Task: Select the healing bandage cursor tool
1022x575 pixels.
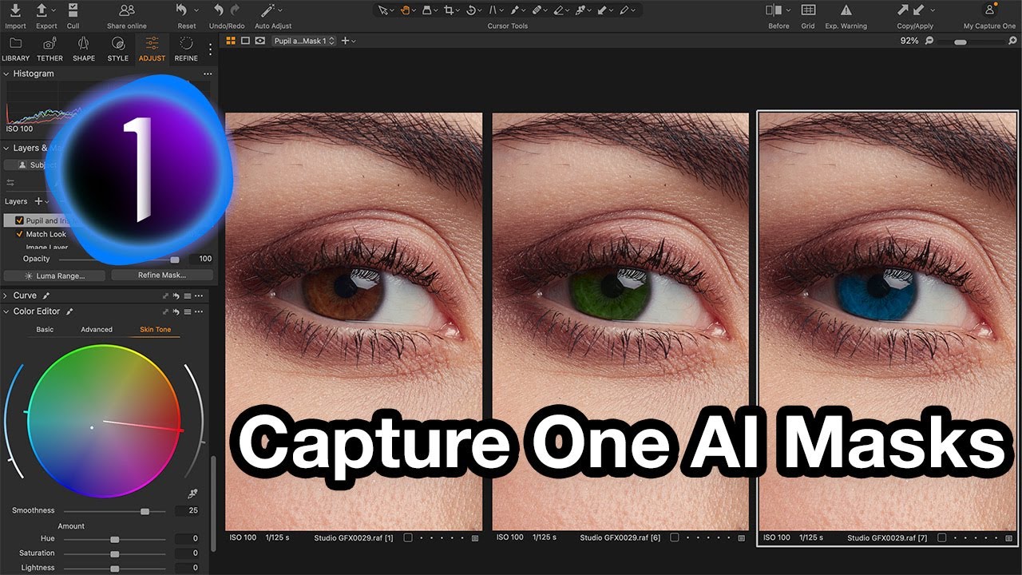Action: pos(537,10)
